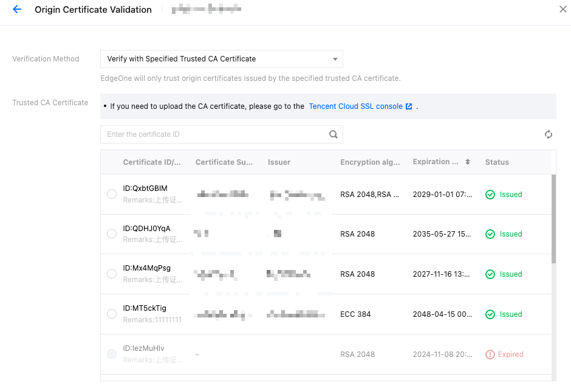This screenshot has width=571, height=388.
Task: Click expiration 2024-11-08 cell
Action: pyautogui.click(x=442, y=355)
